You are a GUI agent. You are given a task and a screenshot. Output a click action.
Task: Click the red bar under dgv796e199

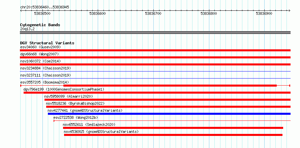point(157,93)
